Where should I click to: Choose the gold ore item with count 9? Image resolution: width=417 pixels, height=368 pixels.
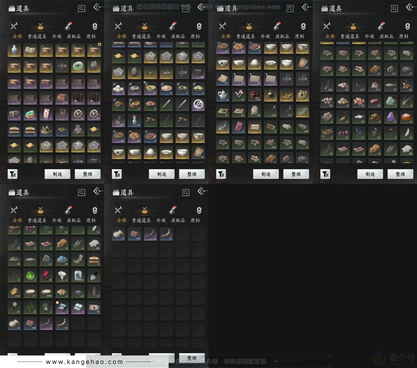tap(375, 117)
